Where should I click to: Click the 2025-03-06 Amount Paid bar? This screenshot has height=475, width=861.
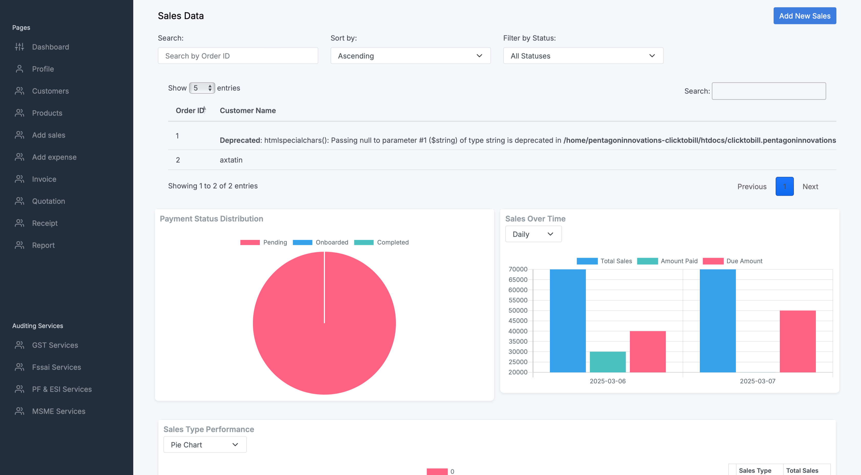coord(608,362)
